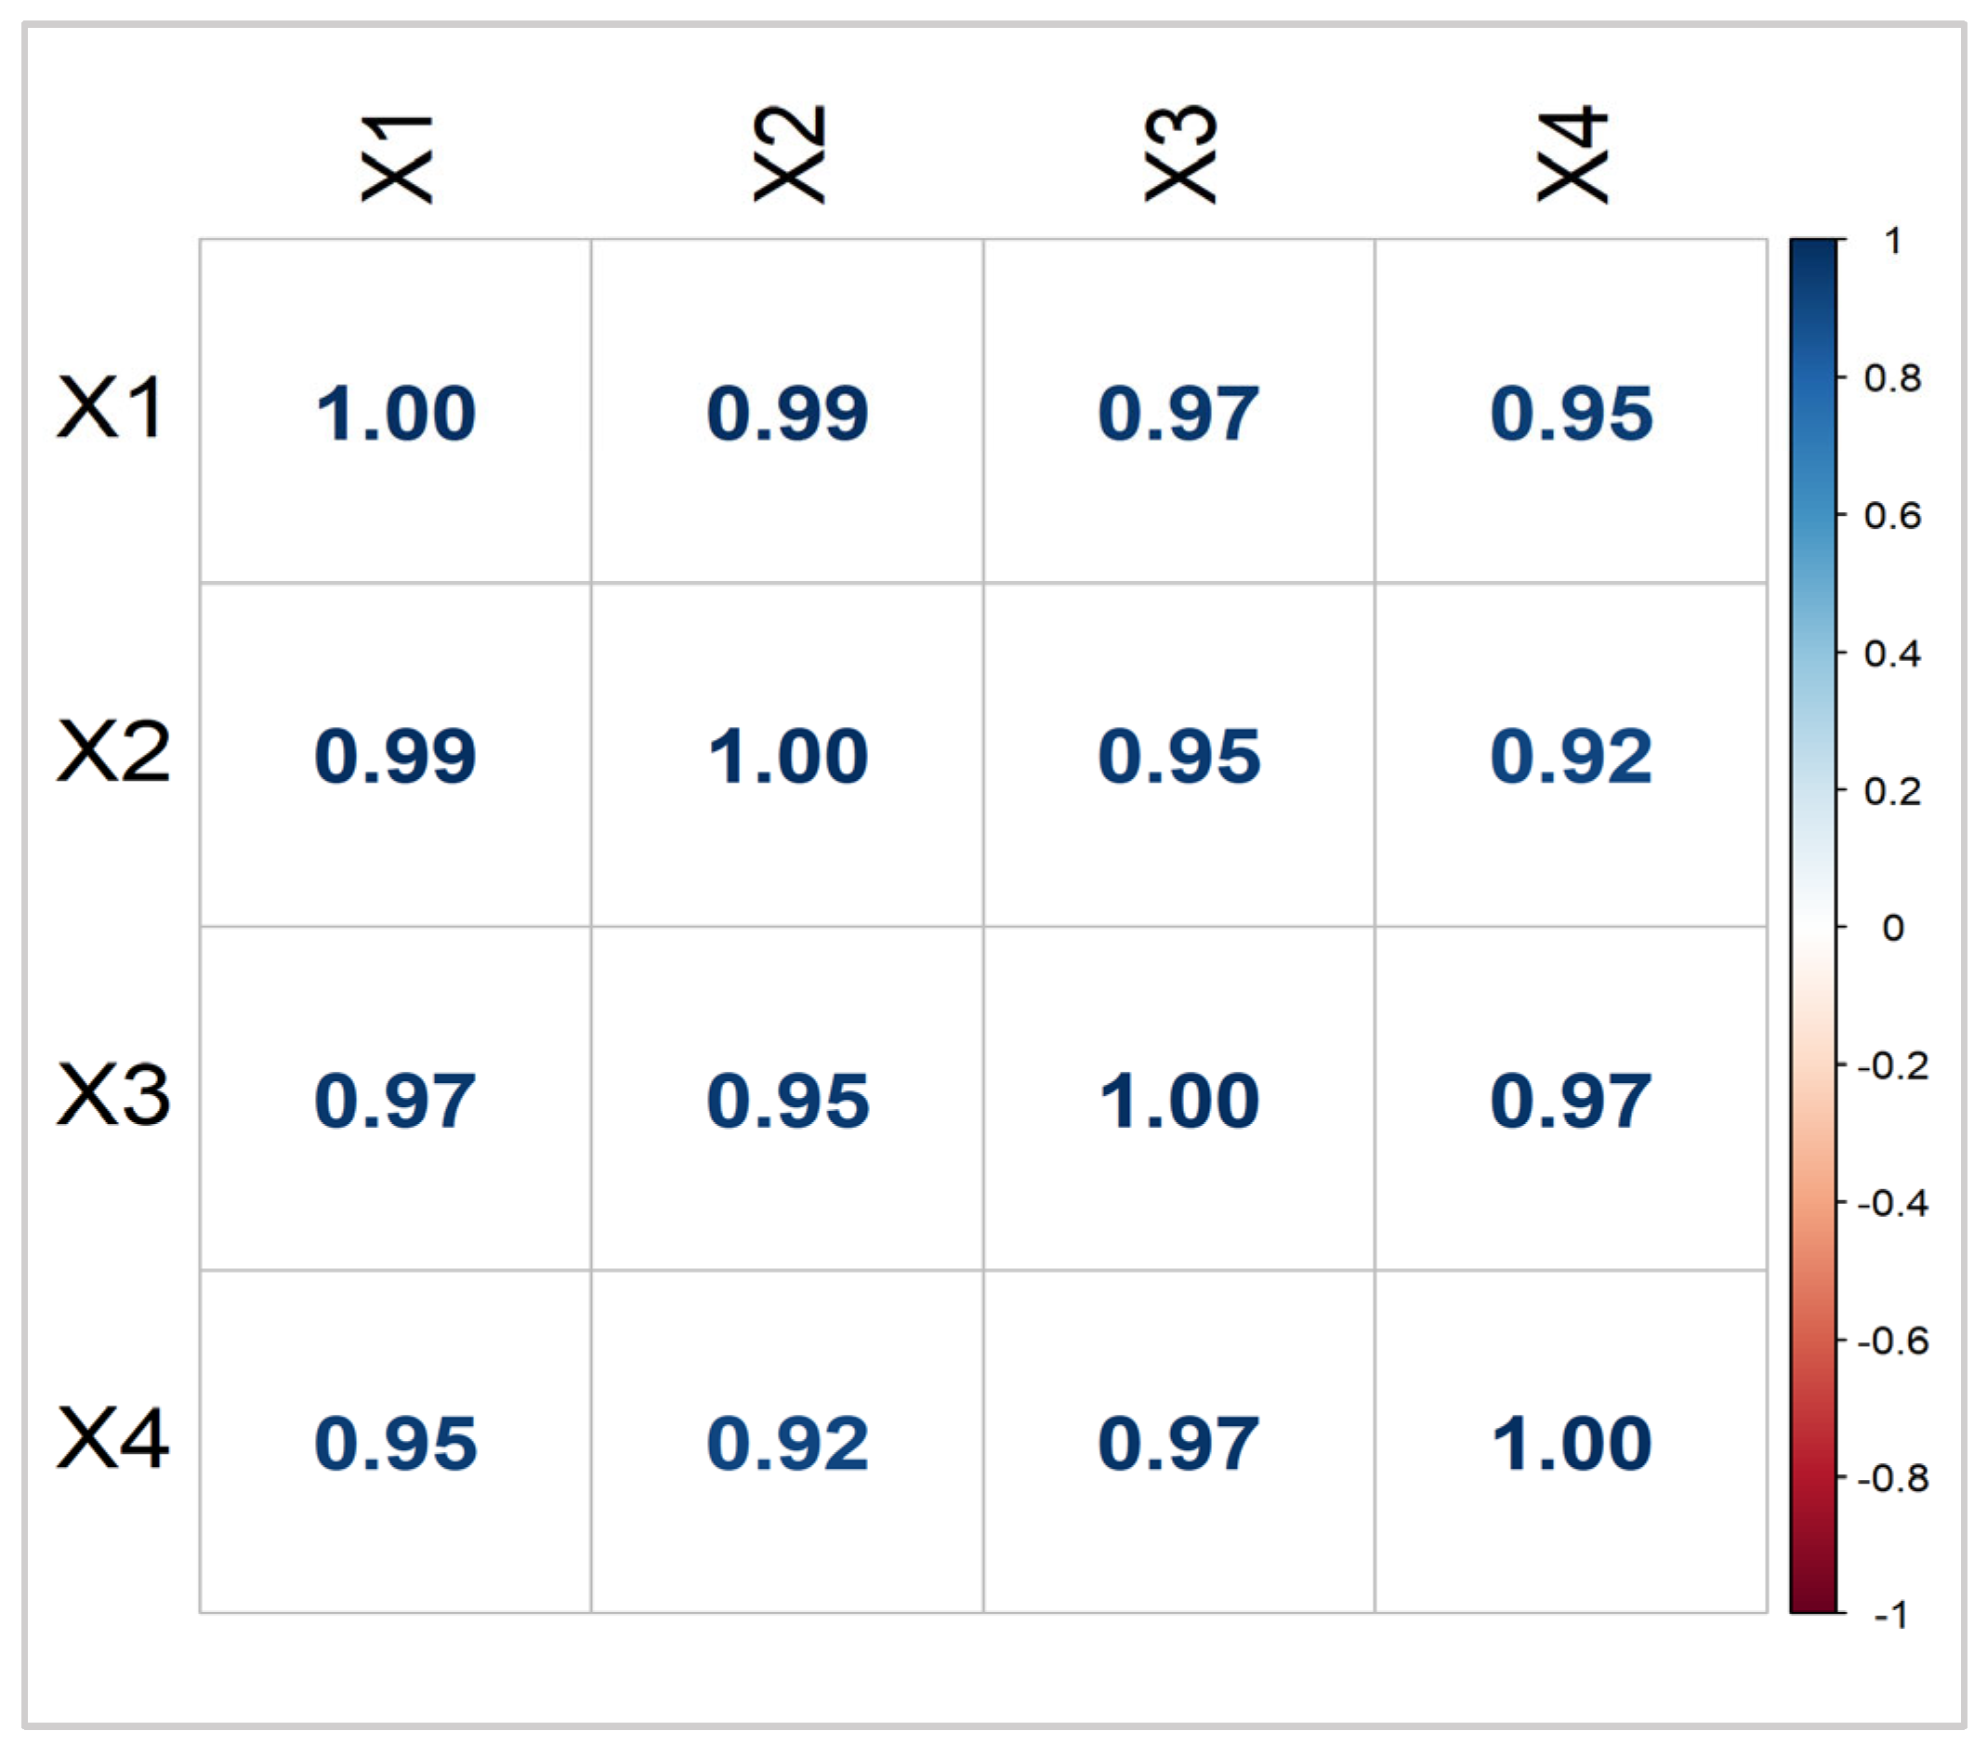Viewport: 1987px width, 1744px height.
Task: Click the 0.97 value in row X1
Action: pos(1178,413)
